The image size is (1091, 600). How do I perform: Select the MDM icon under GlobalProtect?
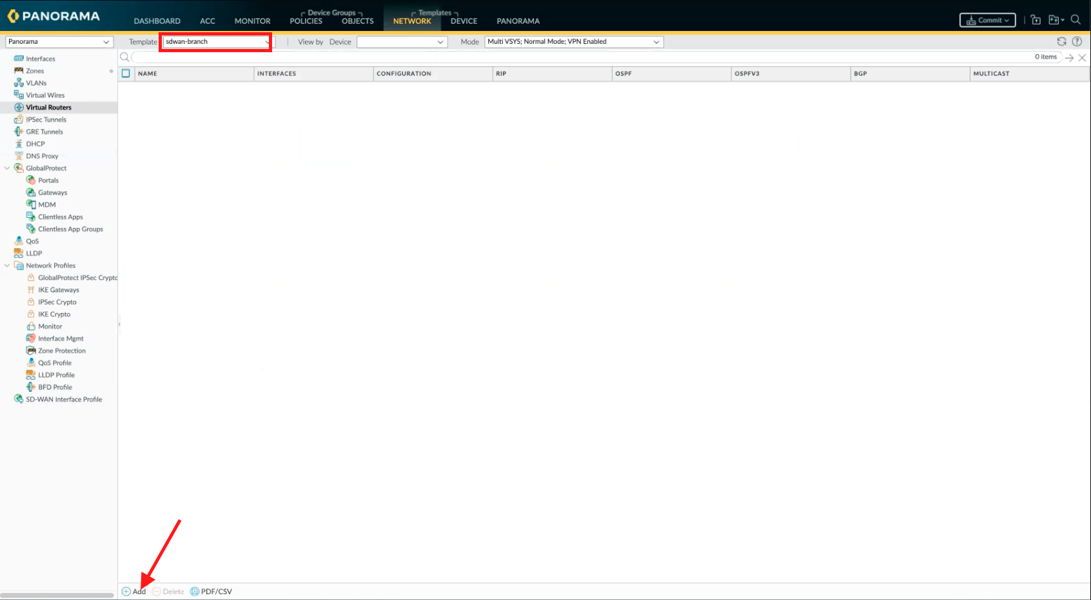point(31,205)
